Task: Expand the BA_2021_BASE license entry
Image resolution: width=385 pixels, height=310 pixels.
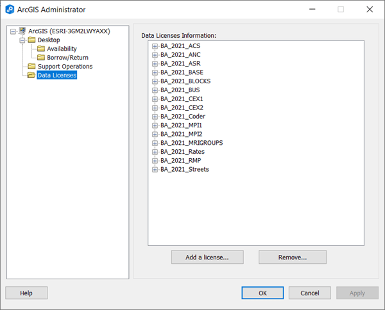Action: tap(155, 73)
